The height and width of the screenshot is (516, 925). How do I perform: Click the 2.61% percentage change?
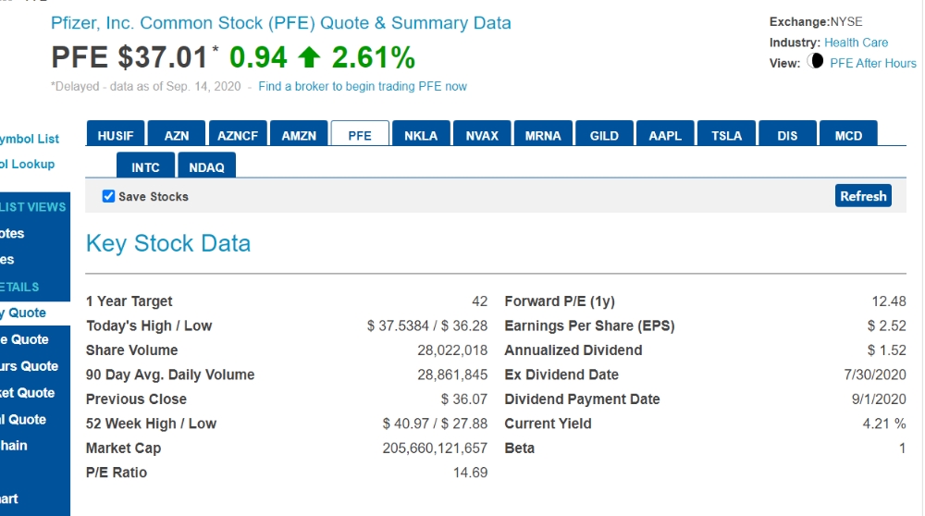[x=374, y=57]
